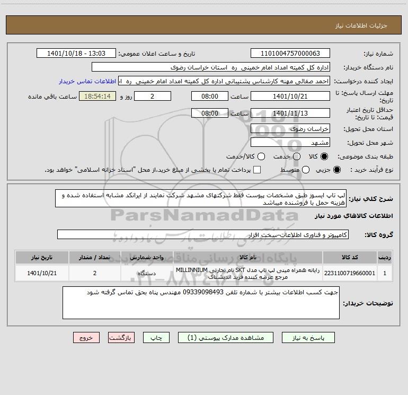The height and width of the screenshot is (395, 408).
Task: Click the price validity time 08:00 field
Action: pyautogui.click(x=210, y=113)
